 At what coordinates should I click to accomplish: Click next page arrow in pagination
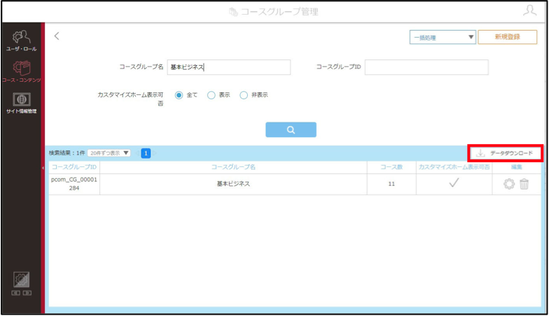154,153
